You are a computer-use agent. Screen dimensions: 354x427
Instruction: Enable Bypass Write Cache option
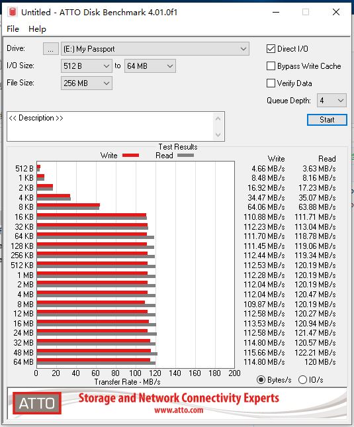pyautogui.click(x=271, y=66)
